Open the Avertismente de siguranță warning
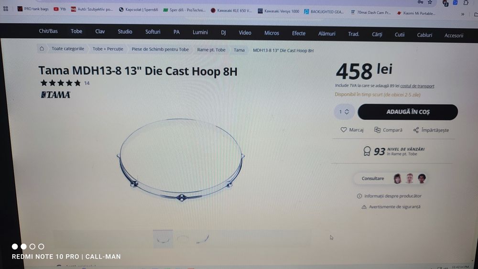Image resolution: width=478 pixels, height=269 pixels. click(391, 207)
